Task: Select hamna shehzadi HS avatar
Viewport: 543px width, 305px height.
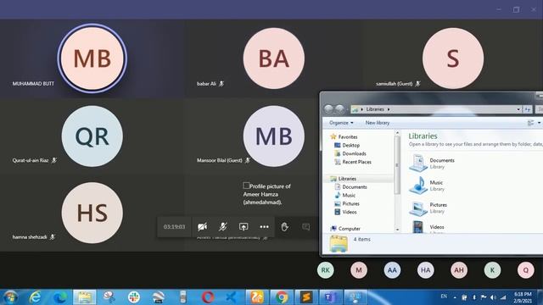Action: [92, 213]
